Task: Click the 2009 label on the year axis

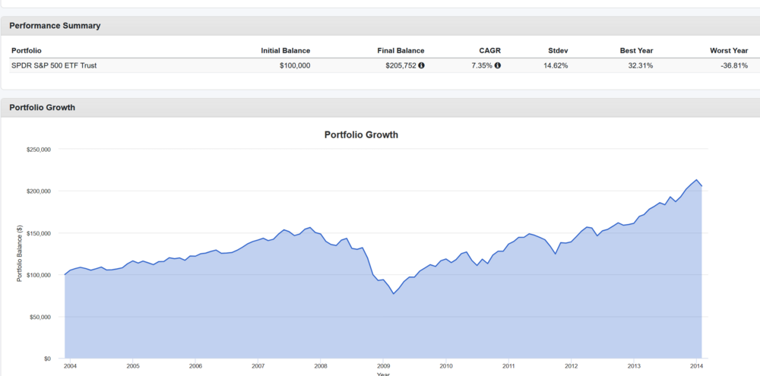Action: coord(383,365)
